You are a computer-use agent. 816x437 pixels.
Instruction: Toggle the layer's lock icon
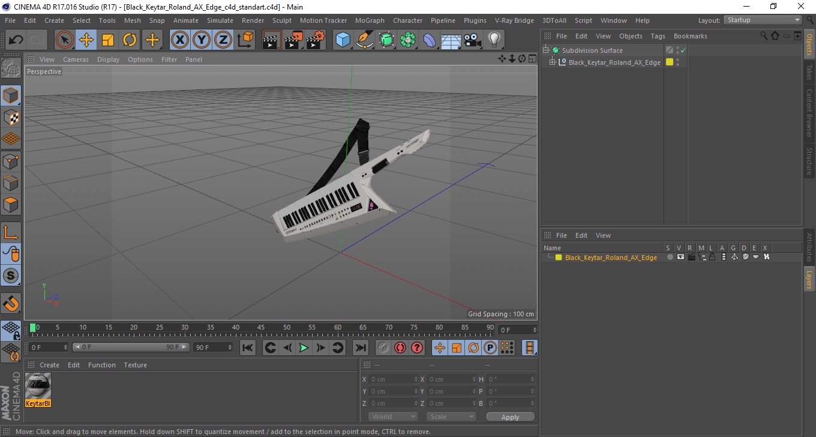pos(712,257)
